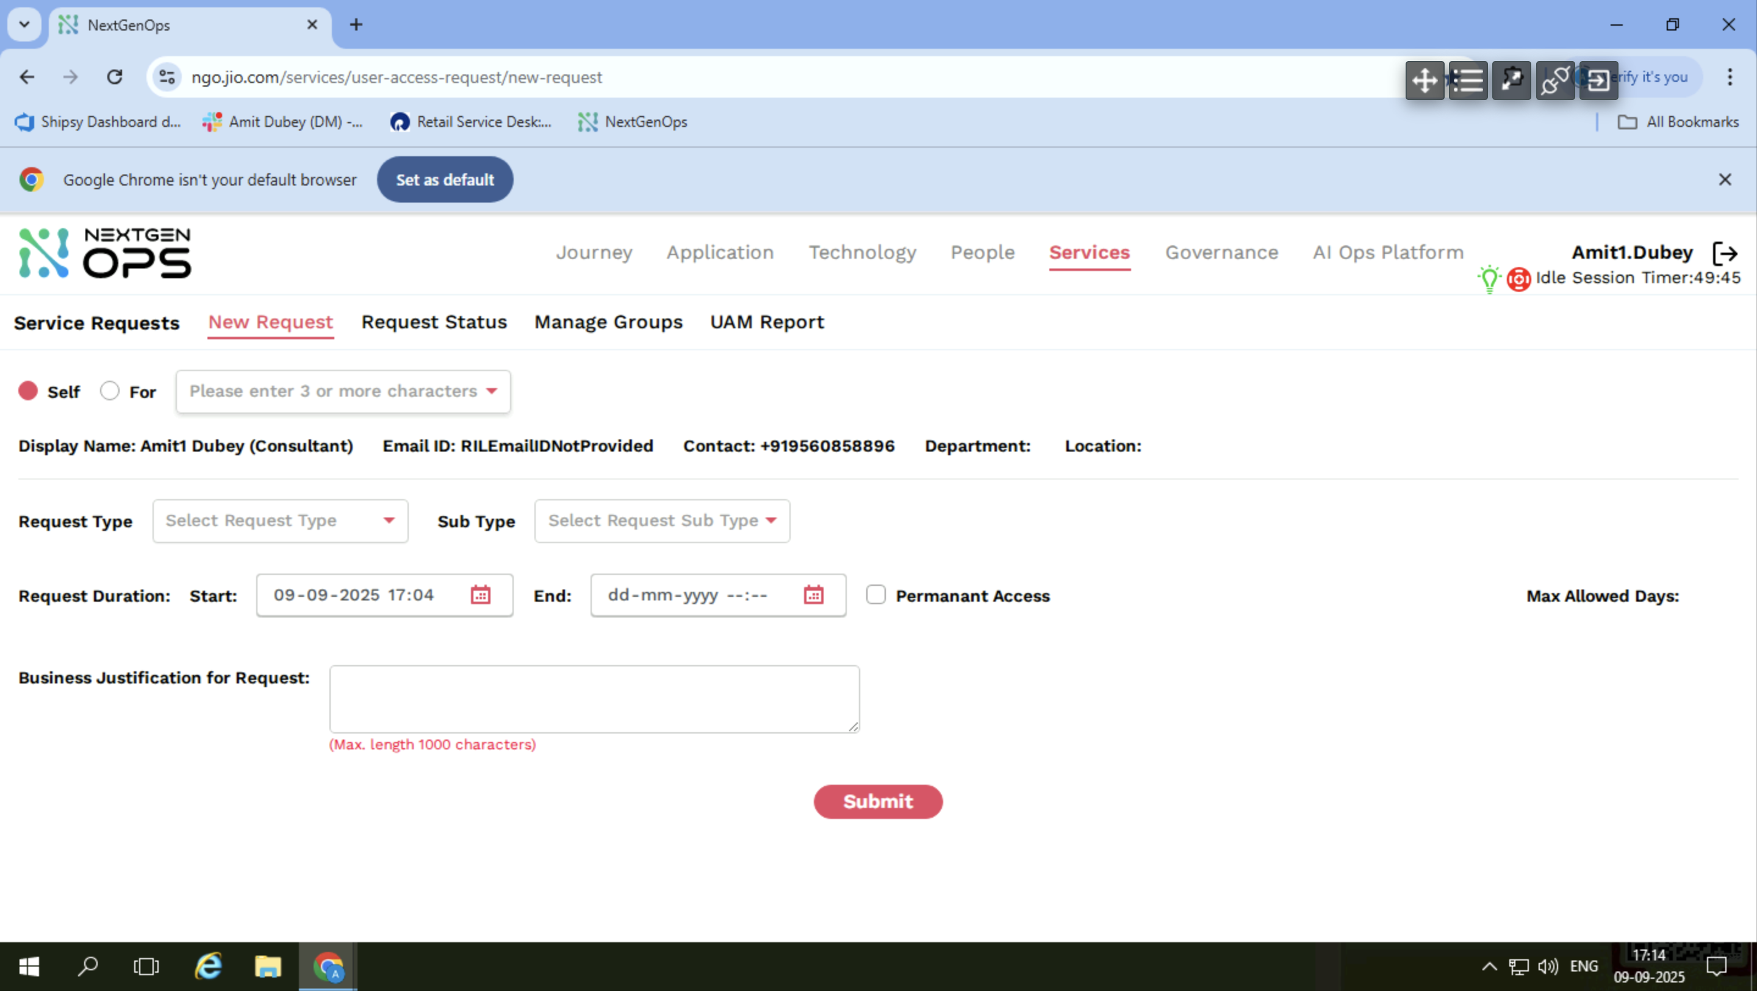Screen dimensions: 1757x991
Task: Click the browser extensions puzzle-piece icon
Action: [1512, 80]
